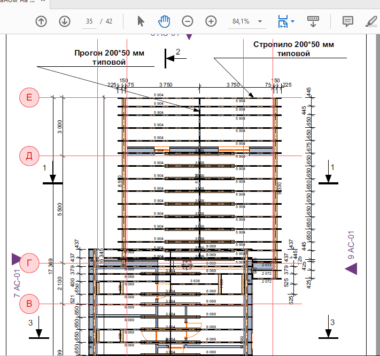
Task: Click the vertical dimension '17 369'
Action: pyautogui.click(x=50, y=266)
